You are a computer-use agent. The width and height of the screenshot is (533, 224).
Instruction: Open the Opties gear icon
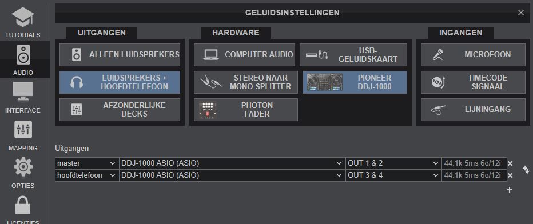coord(23,167)
